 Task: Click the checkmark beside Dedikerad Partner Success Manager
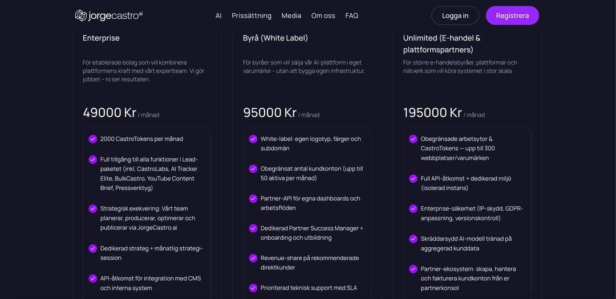253,228
